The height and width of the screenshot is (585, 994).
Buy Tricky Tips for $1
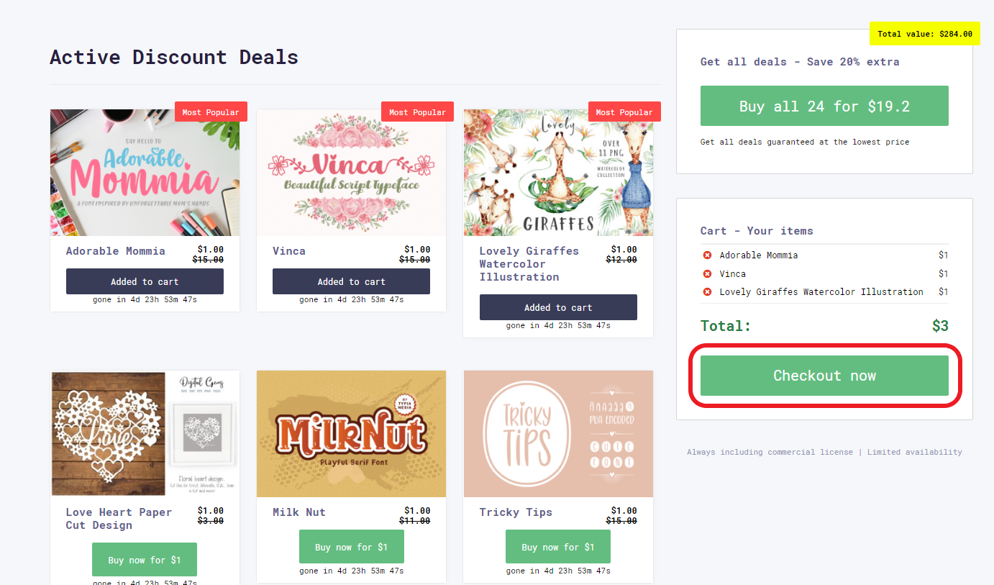(x=558, y=547)
